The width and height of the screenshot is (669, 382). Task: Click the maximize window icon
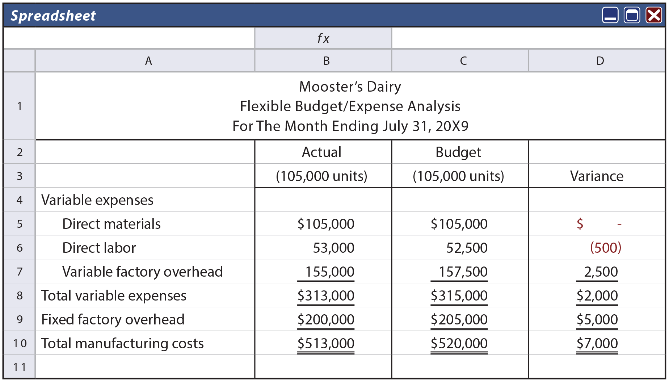[x=632, y=16]
